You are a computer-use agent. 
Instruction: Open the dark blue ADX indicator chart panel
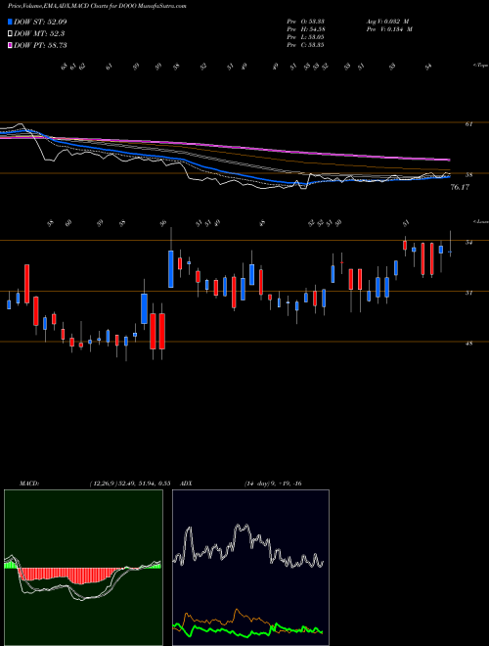250,568
